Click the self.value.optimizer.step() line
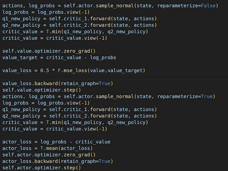Screen dimensions: 228x171 [41, 90]
